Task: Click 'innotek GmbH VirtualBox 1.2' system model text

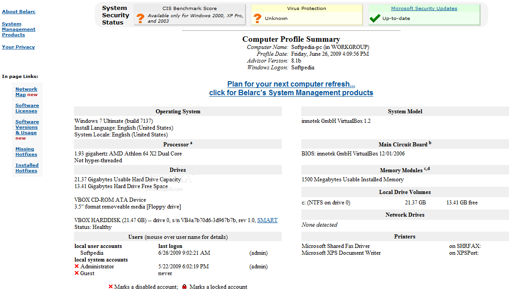Action: pos(336,121)
